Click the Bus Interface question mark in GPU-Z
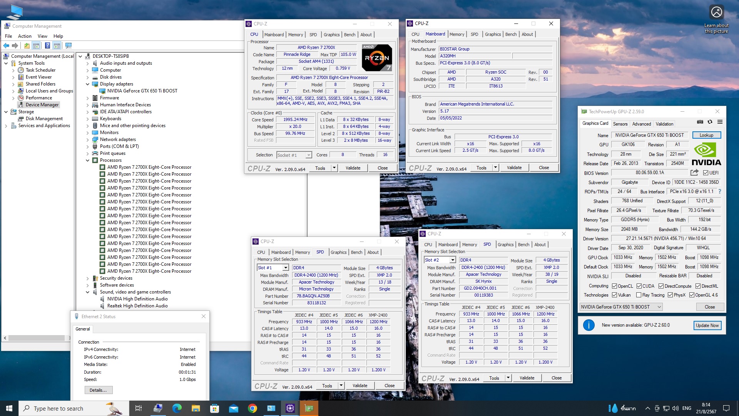The width and height of the screenshot is (739, 416). click(720, 191)
